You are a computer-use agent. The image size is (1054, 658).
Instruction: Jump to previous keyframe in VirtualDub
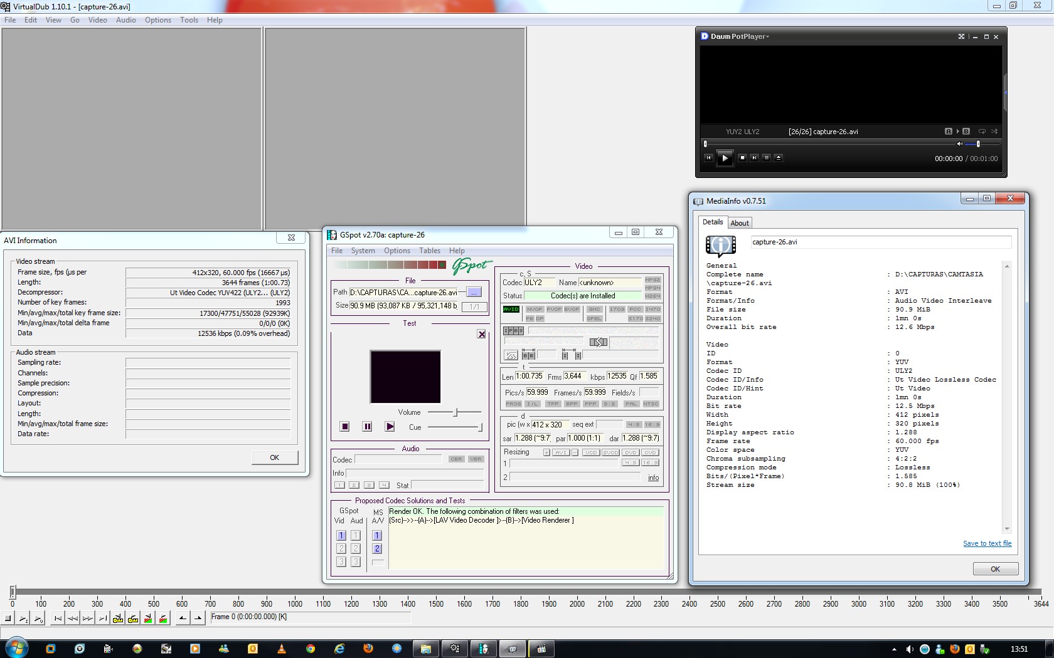point(118,619)
